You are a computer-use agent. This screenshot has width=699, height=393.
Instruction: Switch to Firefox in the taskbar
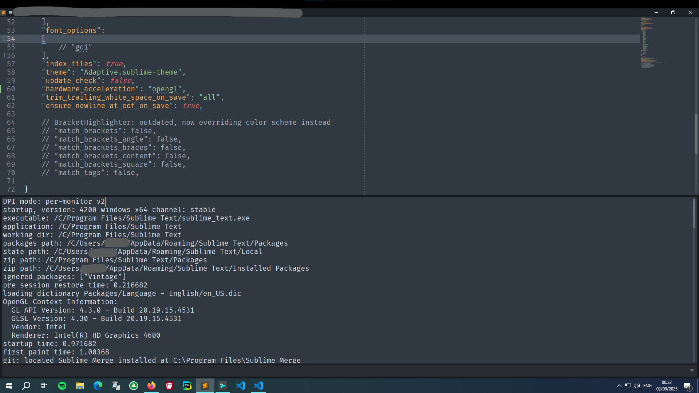pyautogui.click(x=151, y=386)
